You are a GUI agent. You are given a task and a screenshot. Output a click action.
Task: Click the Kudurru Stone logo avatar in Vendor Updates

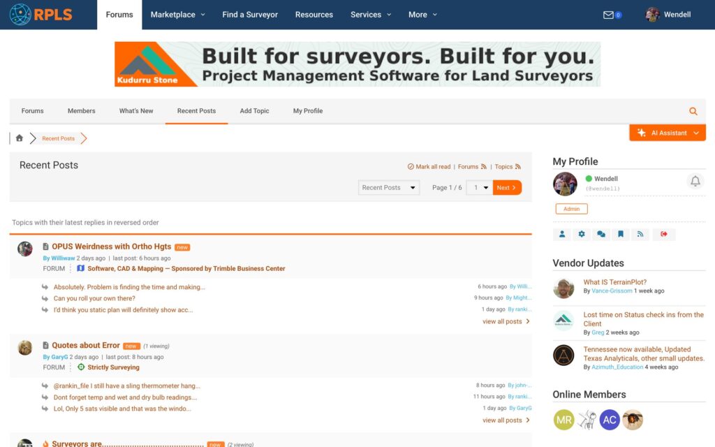563,321
